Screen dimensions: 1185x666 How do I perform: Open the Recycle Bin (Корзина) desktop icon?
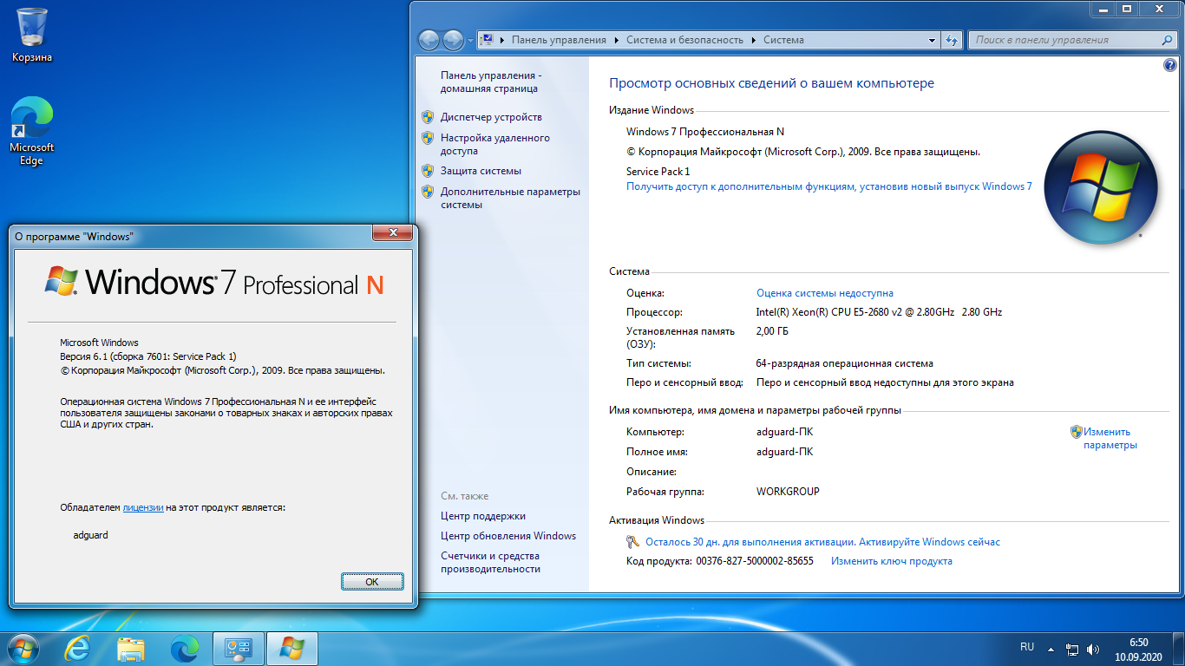(32, 34)
